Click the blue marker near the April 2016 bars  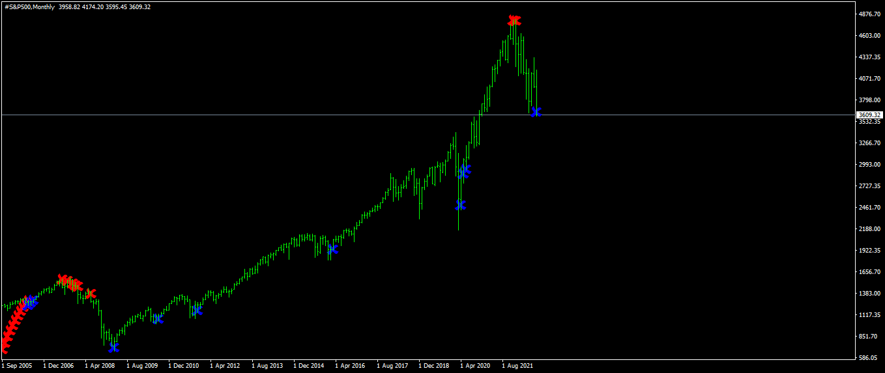click(333, 249)
